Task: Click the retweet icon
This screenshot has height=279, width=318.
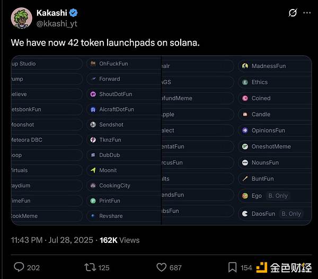Action: (89, 267)
